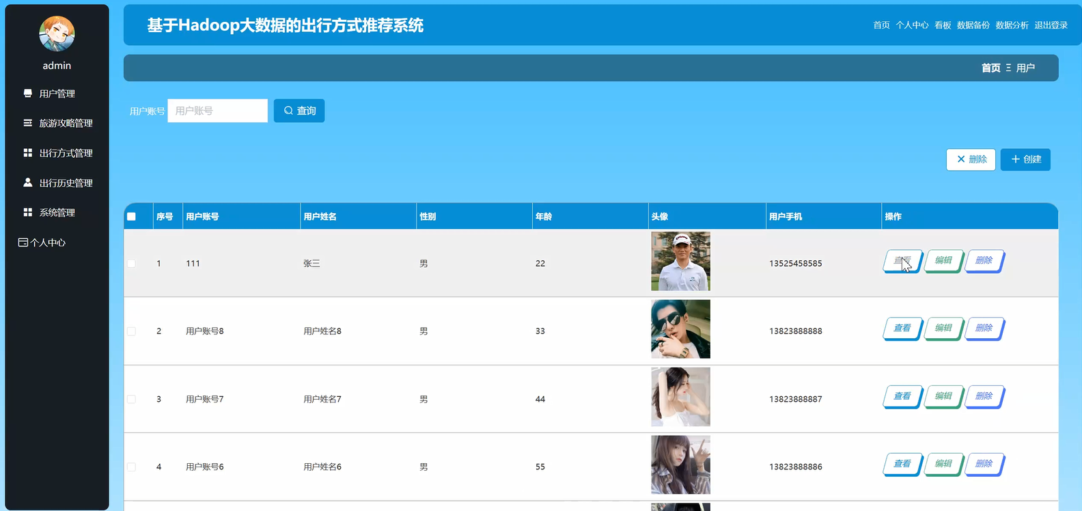Open 看板 in top navigation
The height and width of the screenshot is (511, 1082).
click(x=943, y=25)
